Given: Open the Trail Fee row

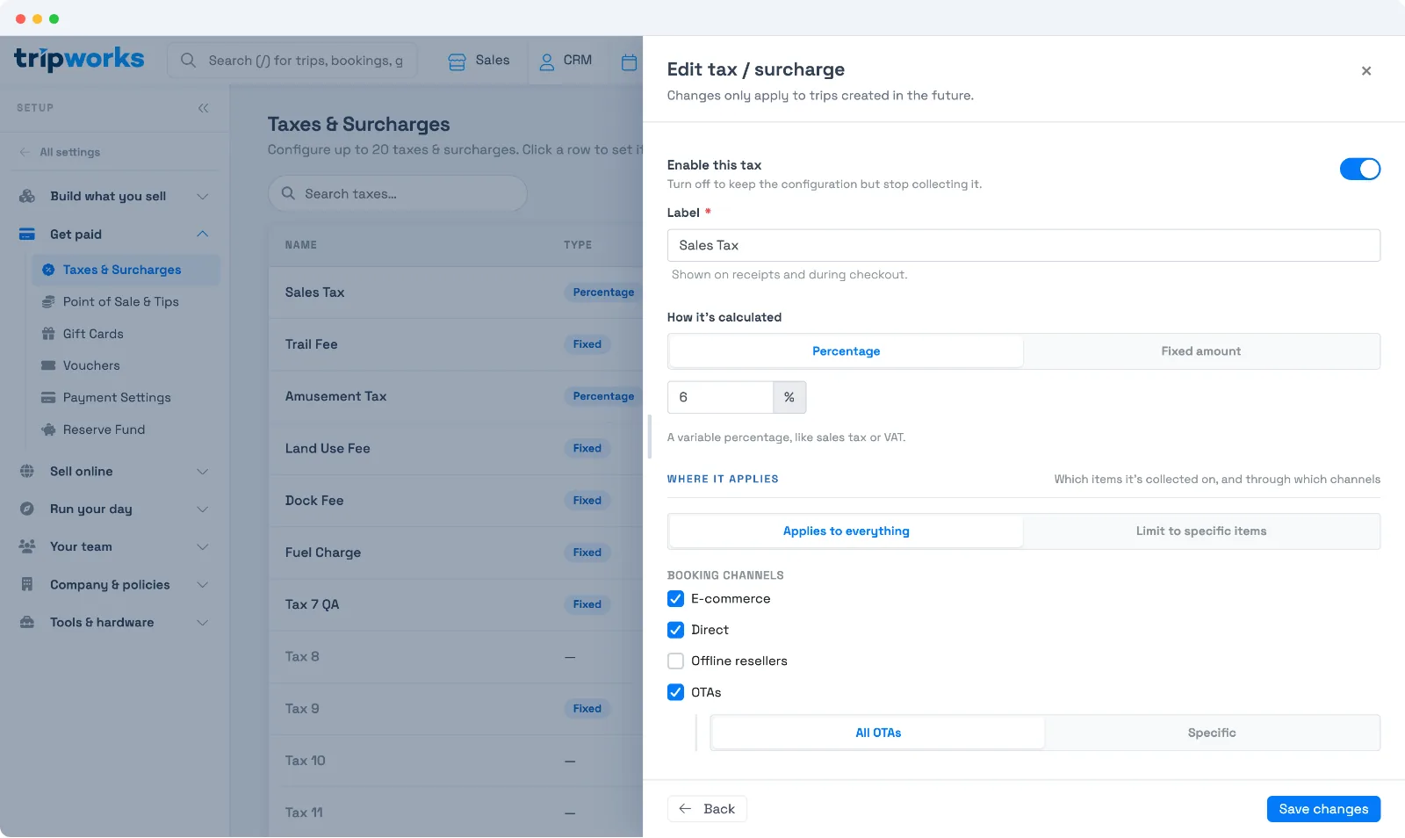Looking at the screenshot, I should (x=455, y=344).
